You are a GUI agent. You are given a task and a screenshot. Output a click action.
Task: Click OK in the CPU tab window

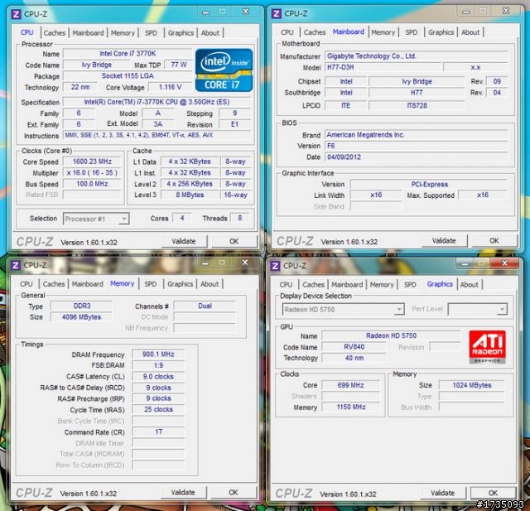coord(234,241)
